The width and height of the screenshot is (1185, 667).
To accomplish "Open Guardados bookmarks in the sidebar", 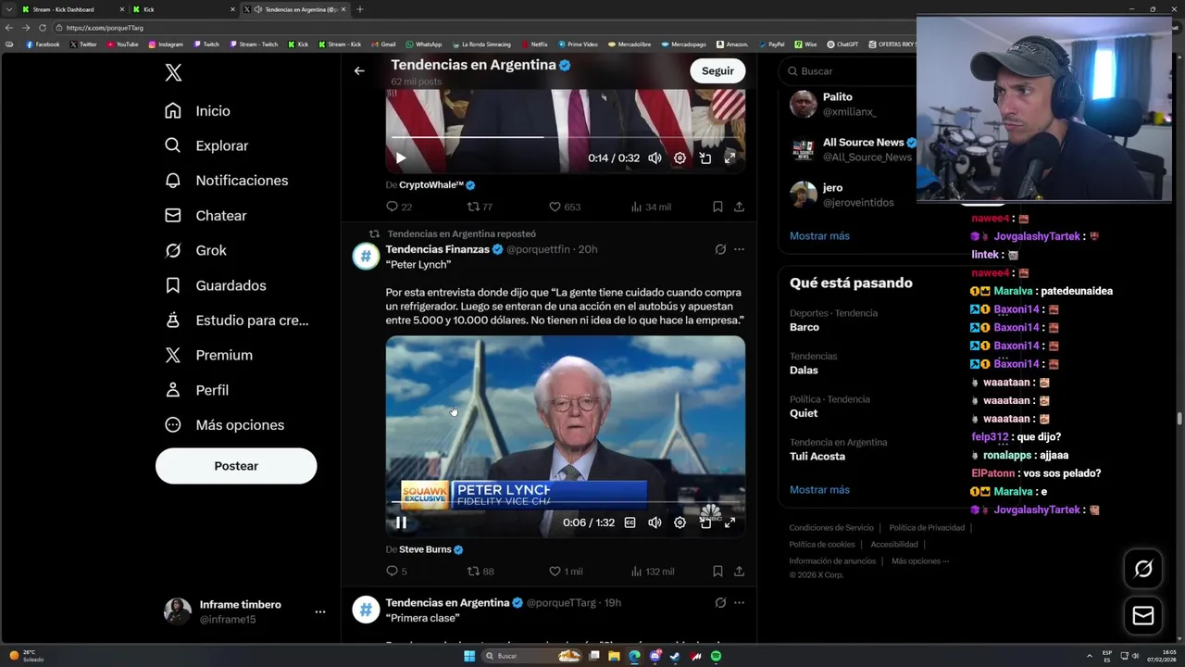I will [215, 286].
